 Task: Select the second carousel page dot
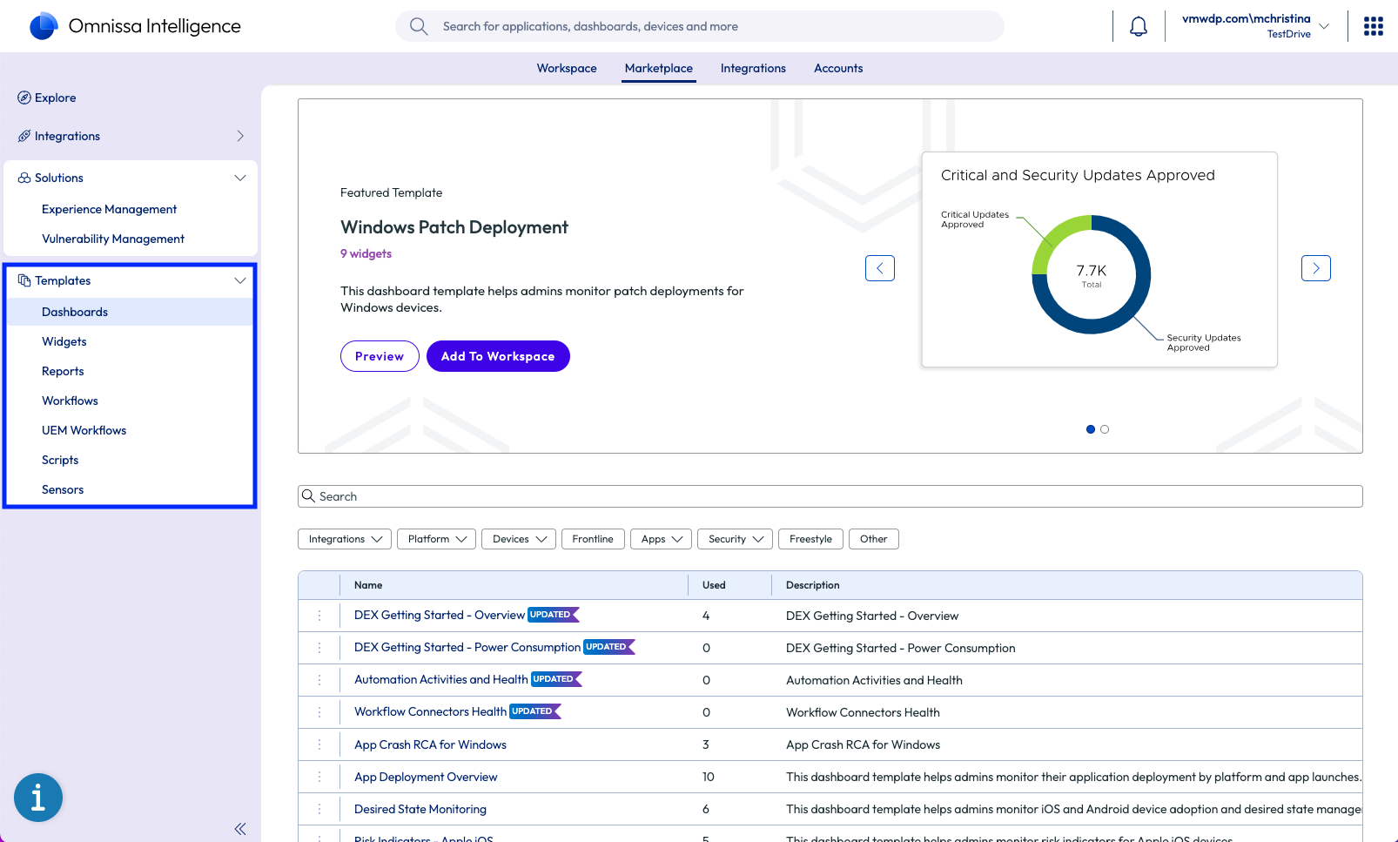[x=1105, y=429]
